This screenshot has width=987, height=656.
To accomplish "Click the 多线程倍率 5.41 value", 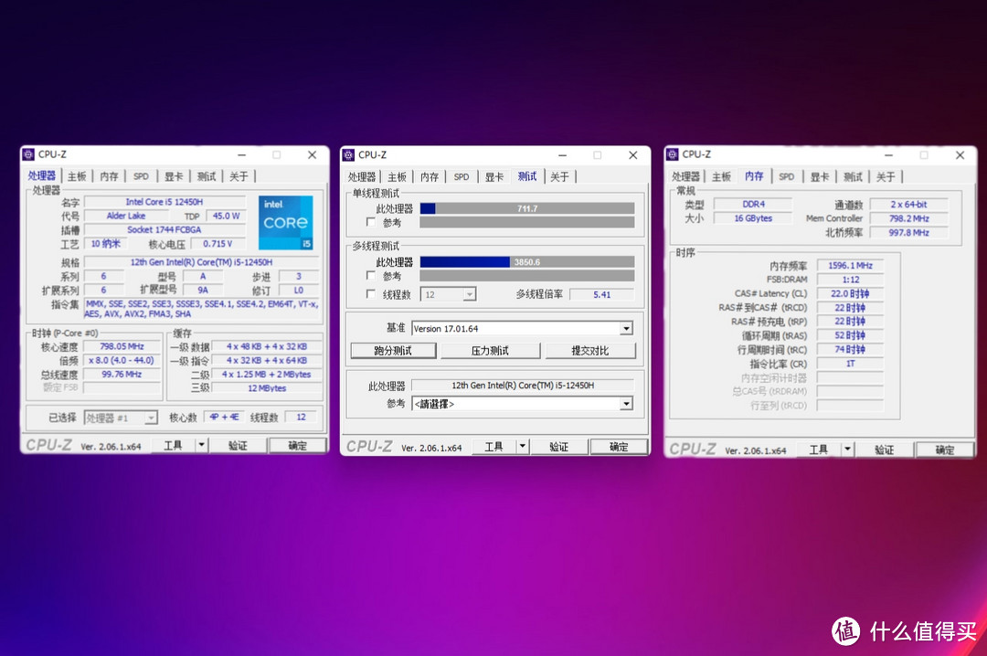I will point(601,294).
